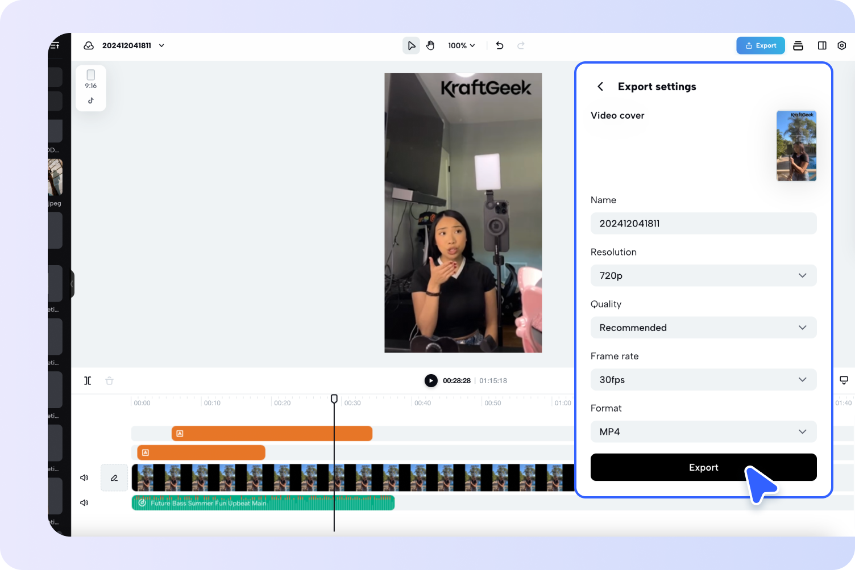Open the Resolution dropdown set to 720p
This screenshot has height=570, width=855.
tap(703, 275)
